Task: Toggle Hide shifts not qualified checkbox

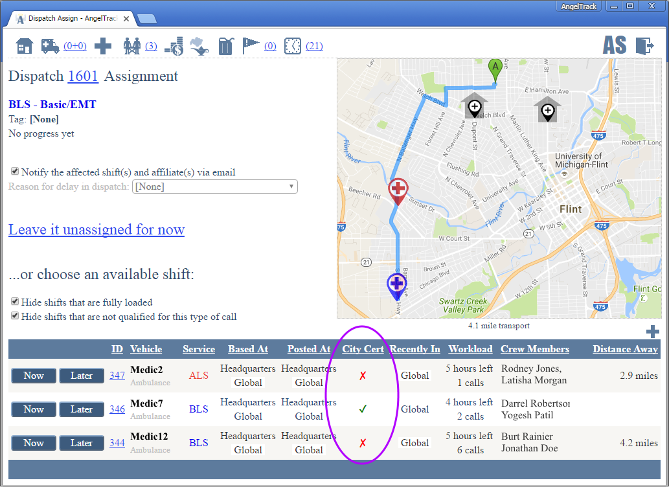Action: [14, 316]
